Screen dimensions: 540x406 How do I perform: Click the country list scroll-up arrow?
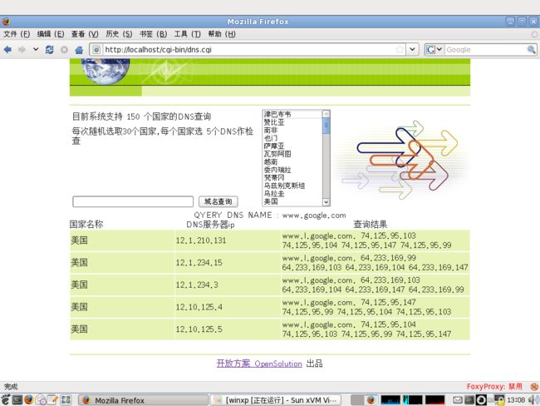pyautogui.click(x=326, y=114)
